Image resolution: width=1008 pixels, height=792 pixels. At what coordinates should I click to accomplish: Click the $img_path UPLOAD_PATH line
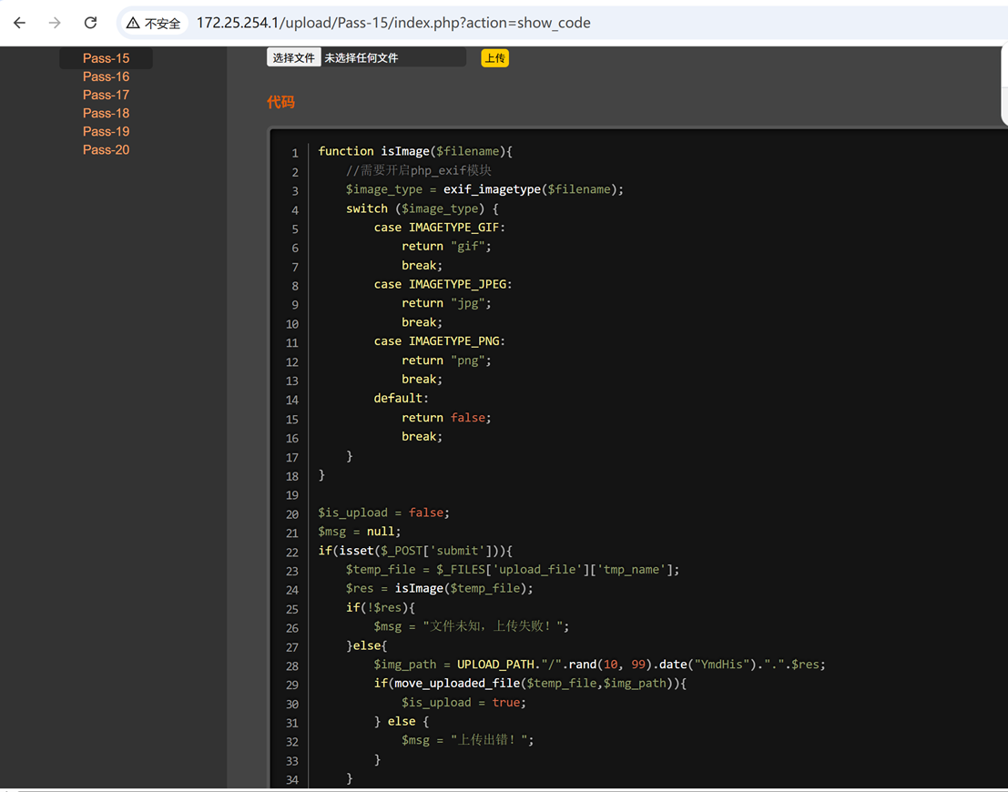click(x=600, y=665)
